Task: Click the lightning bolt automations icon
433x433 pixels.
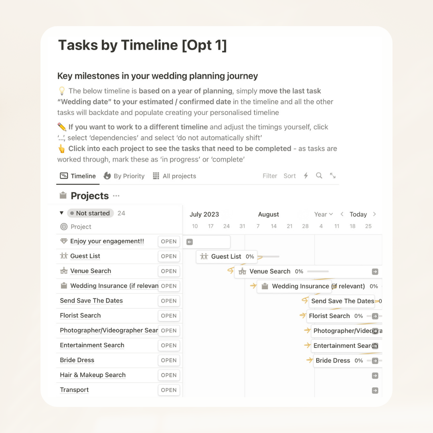Action: [x=306, y=176]
